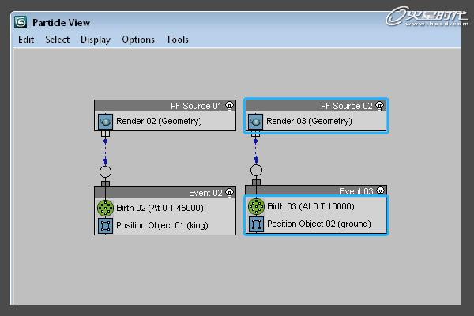Click the Birth 02 operator icon
474x316 pixels.
click(105, 208)
